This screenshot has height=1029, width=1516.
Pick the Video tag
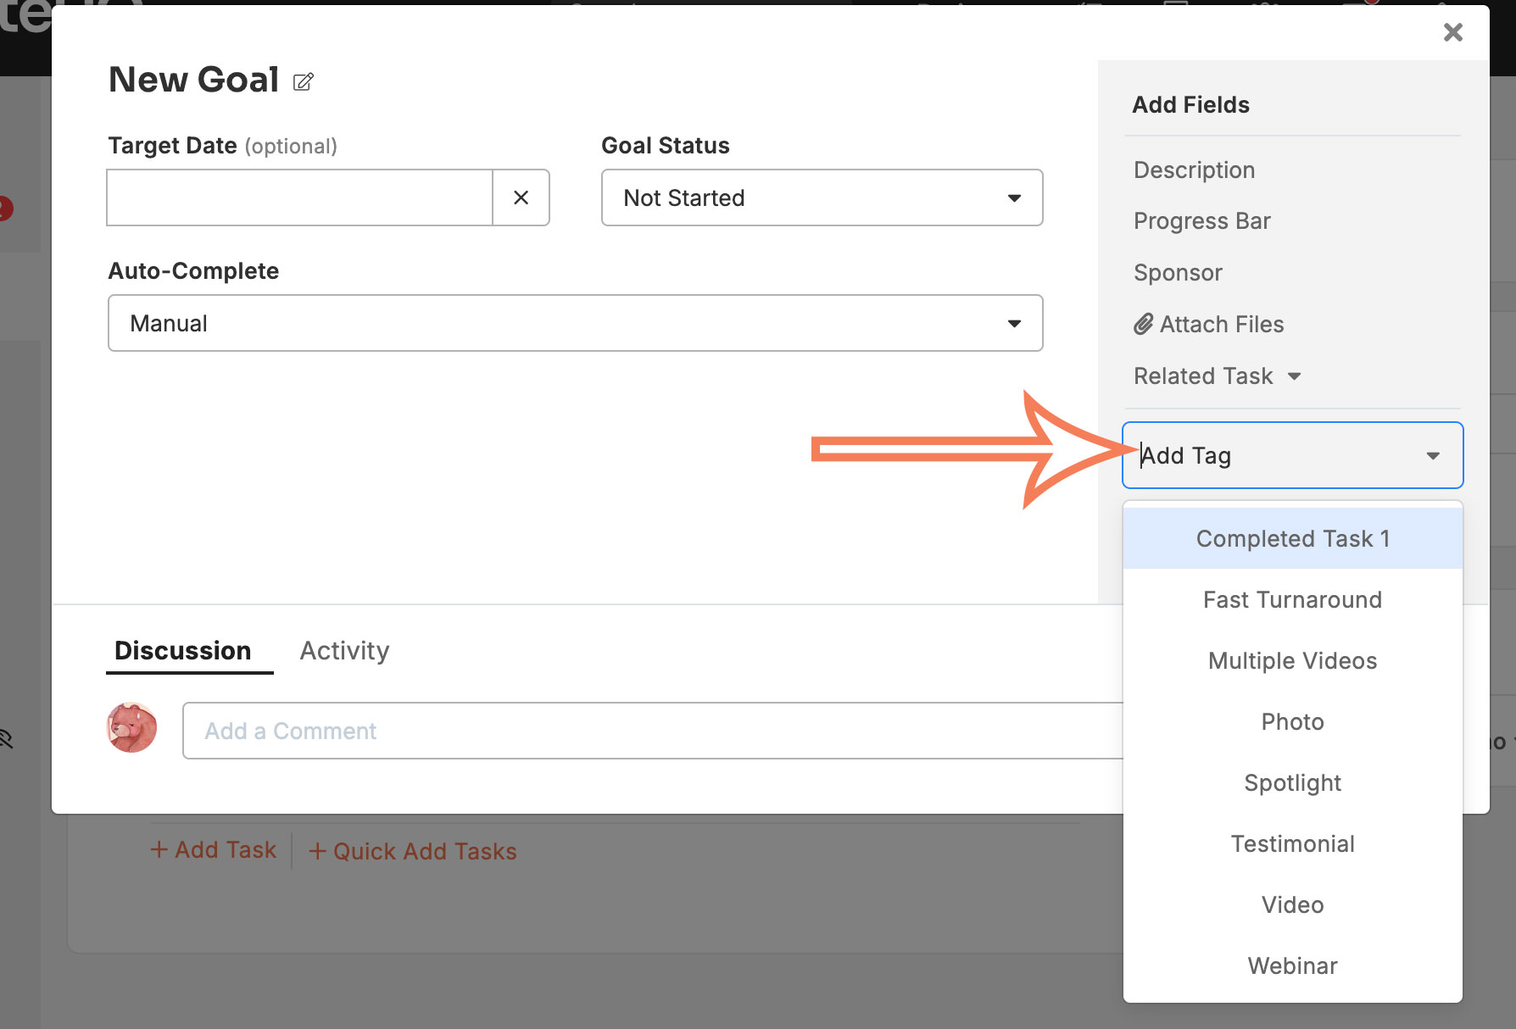coord(1292,904)
